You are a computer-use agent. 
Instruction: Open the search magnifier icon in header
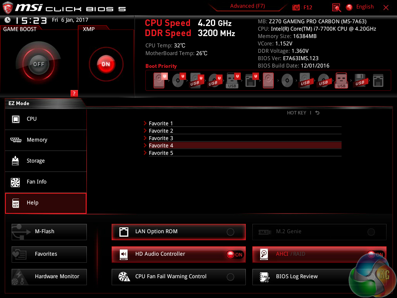[337, 7]
